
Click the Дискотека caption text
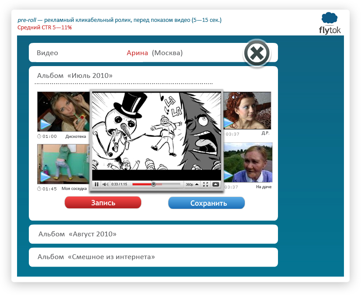76,137
